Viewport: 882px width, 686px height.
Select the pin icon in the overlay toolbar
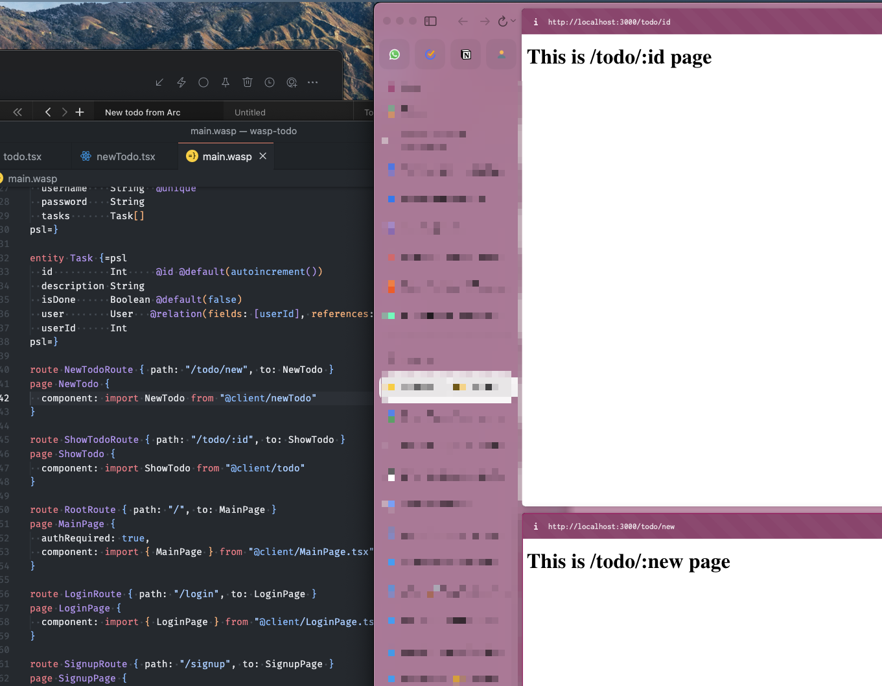tap(226, 82)
